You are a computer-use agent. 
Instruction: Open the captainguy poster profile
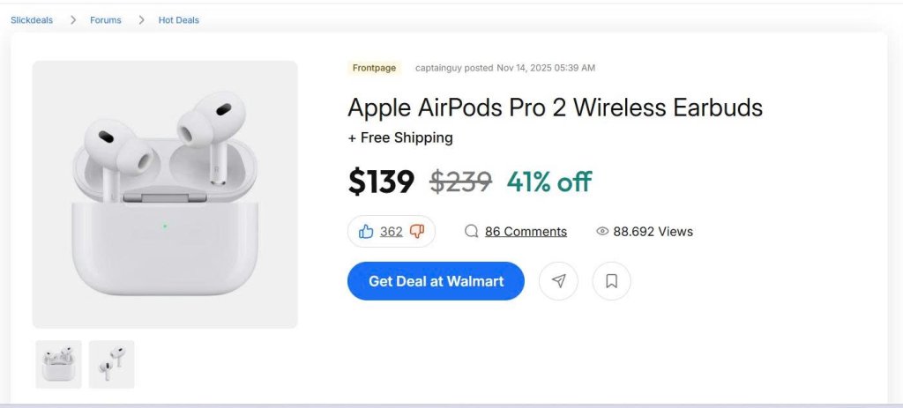tap(440, 68)
